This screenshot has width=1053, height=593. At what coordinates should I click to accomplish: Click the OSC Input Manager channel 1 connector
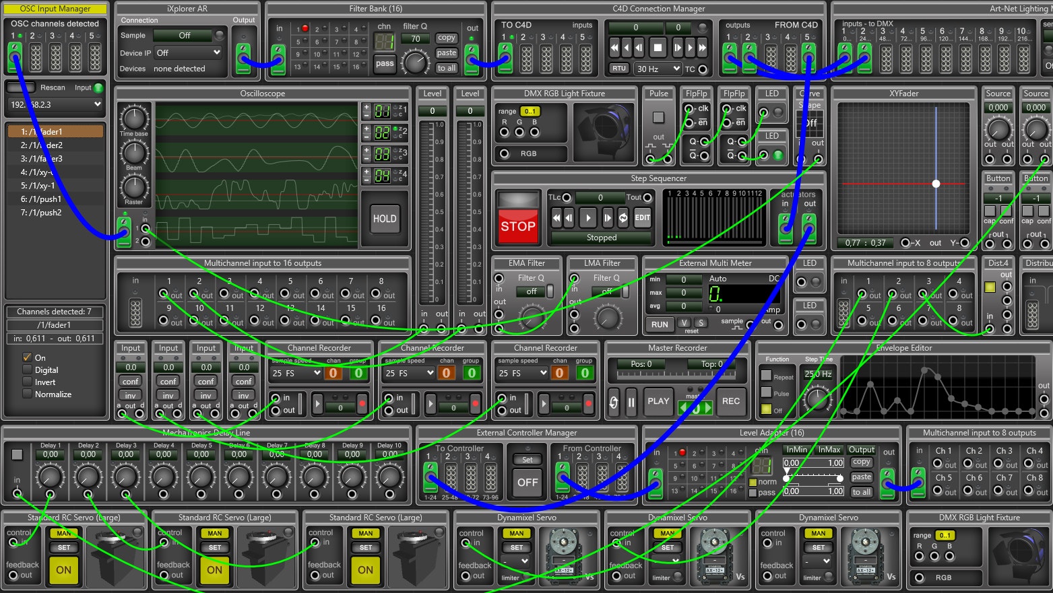15,57
